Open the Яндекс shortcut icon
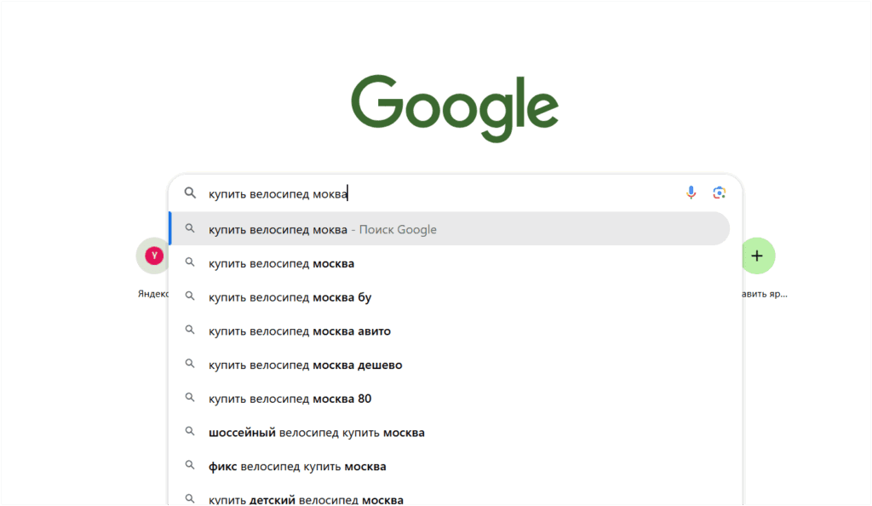This screenshot has height=506, width=872. tap(153, 256)
